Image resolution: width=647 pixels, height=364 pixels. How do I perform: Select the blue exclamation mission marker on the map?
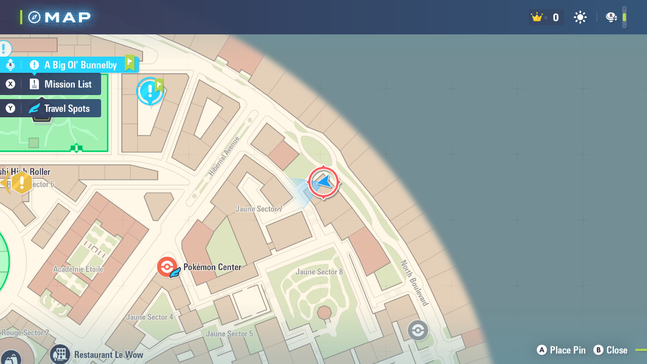click(150, 92)
